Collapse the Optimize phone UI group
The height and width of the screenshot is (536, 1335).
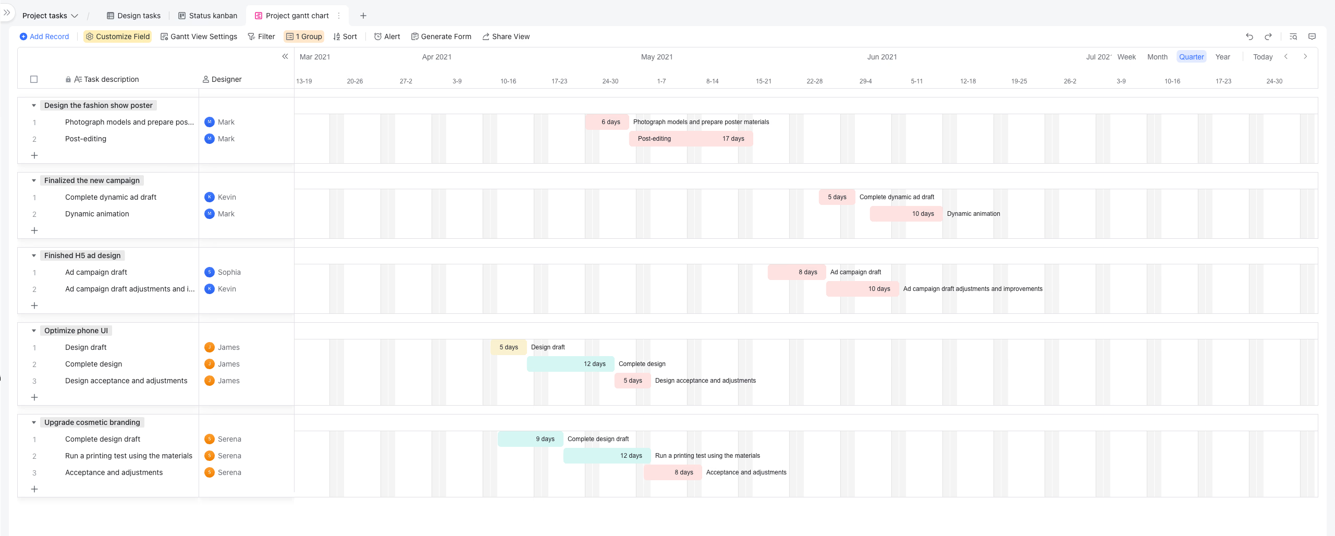34,331
